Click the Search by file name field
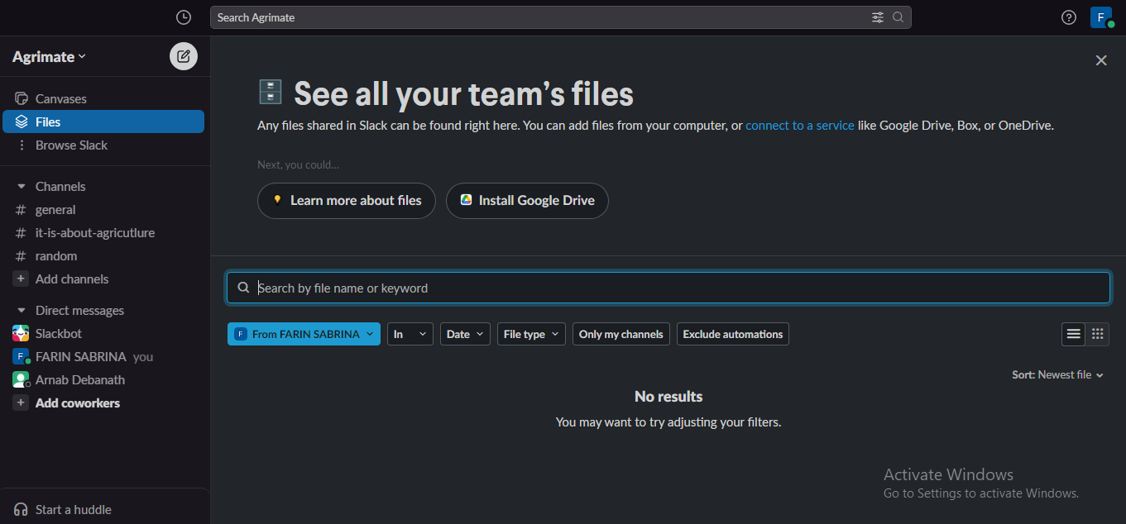1126x524 pixels. pyautogui.click(x=668, y=288)
